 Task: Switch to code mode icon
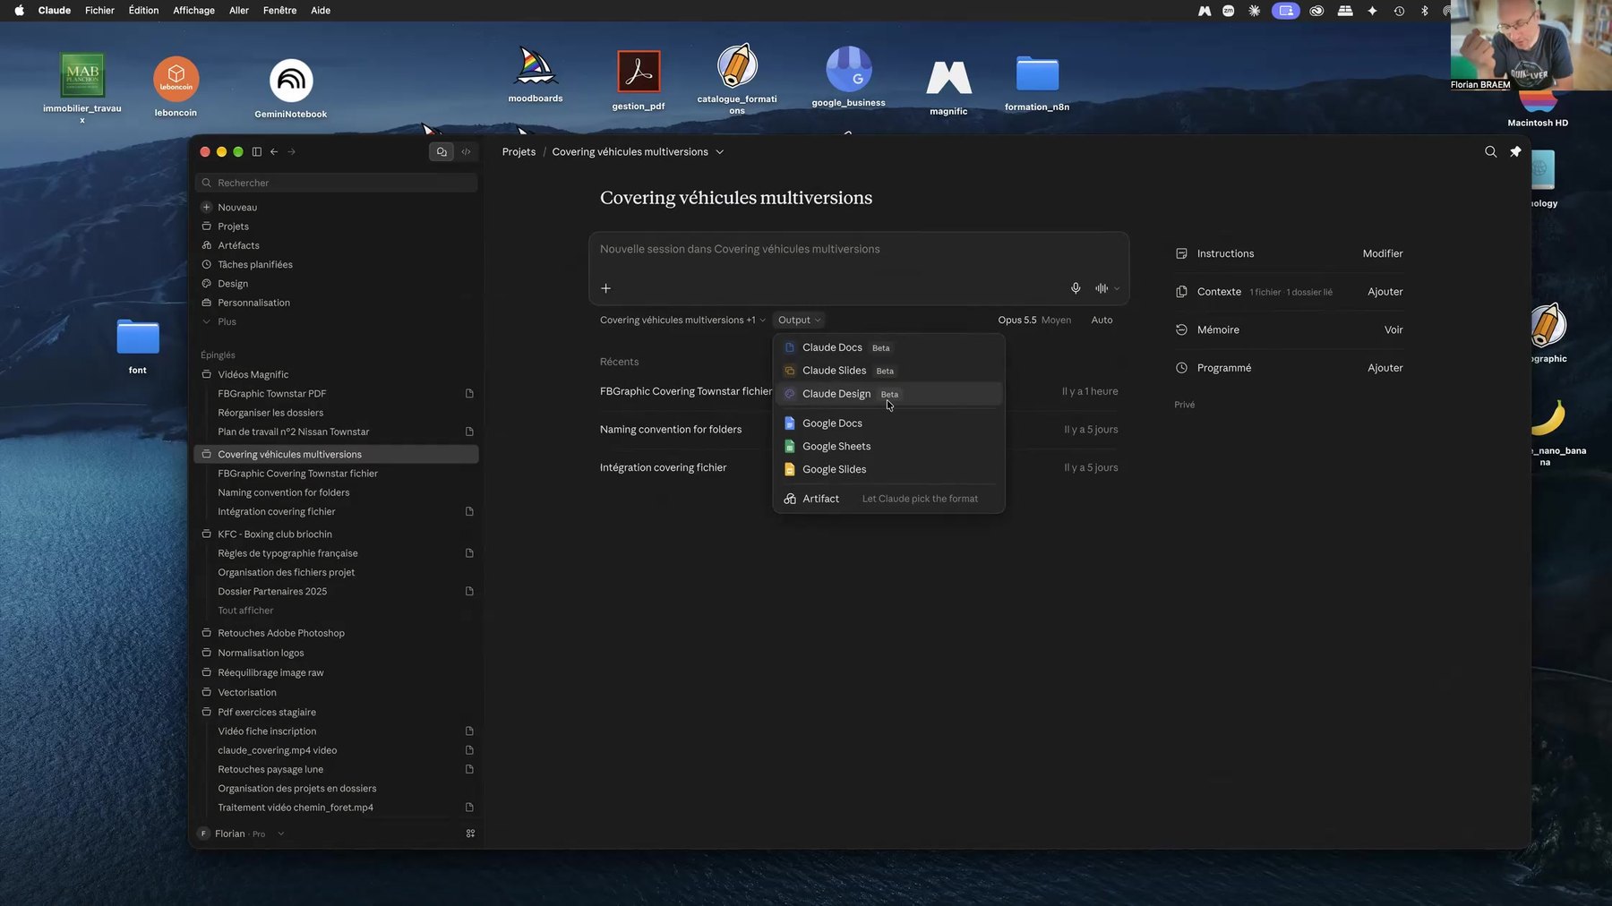tap(466, 152)
